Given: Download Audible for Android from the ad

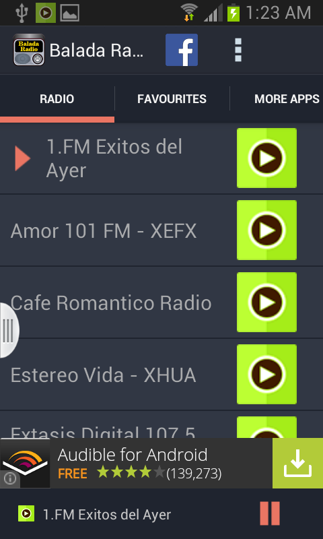Looking at the screenshot, I should point(297,463).
